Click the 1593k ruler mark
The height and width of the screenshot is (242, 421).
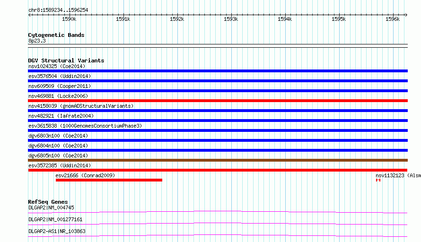pos(231,19)
